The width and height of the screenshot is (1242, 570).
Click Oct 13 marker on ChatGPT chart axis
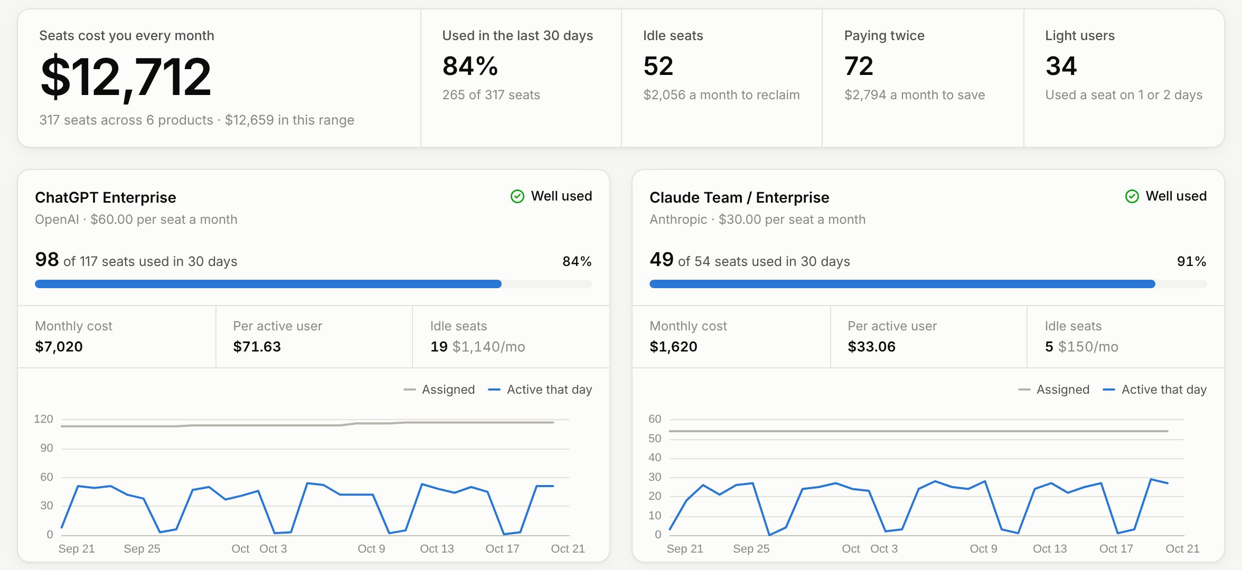(x=437, y=549)
